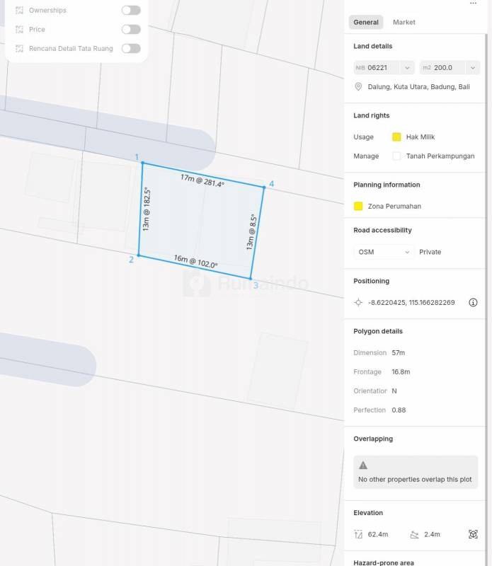The height and width of the screenshot is (566, 492).
Task: Select polygon vertex 4 on the map
Action: pos(264,187)
